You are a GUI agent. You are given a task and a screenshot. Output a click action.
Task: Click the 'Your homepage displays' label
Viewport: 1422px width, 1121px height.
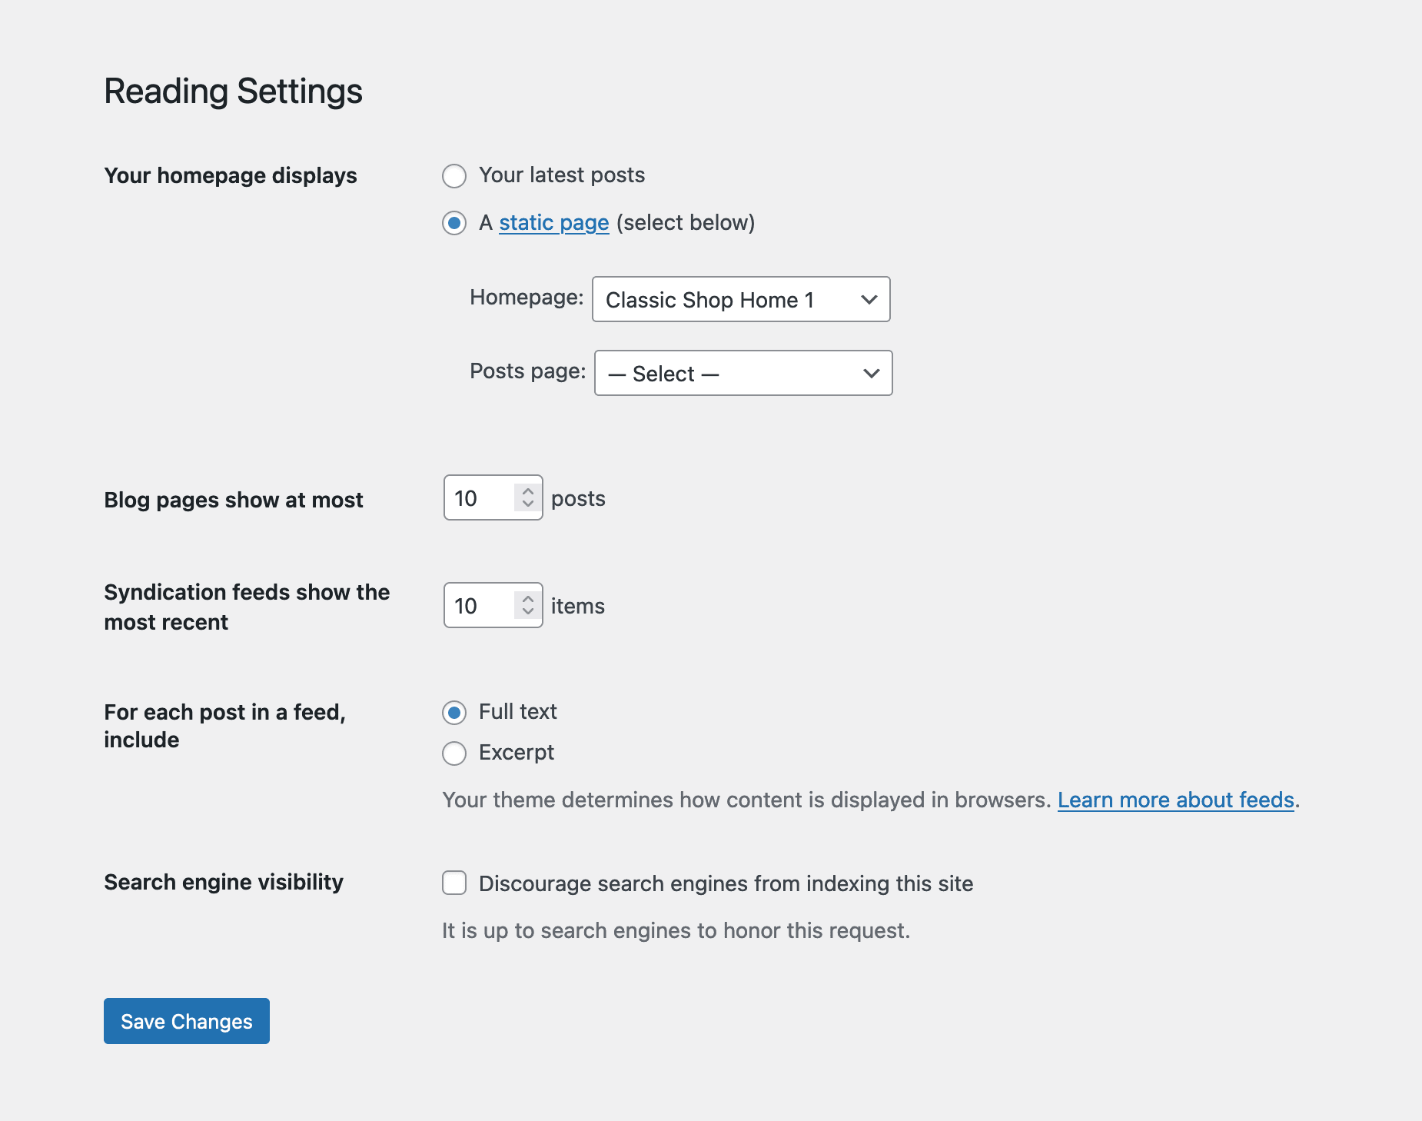pos(231,176)
